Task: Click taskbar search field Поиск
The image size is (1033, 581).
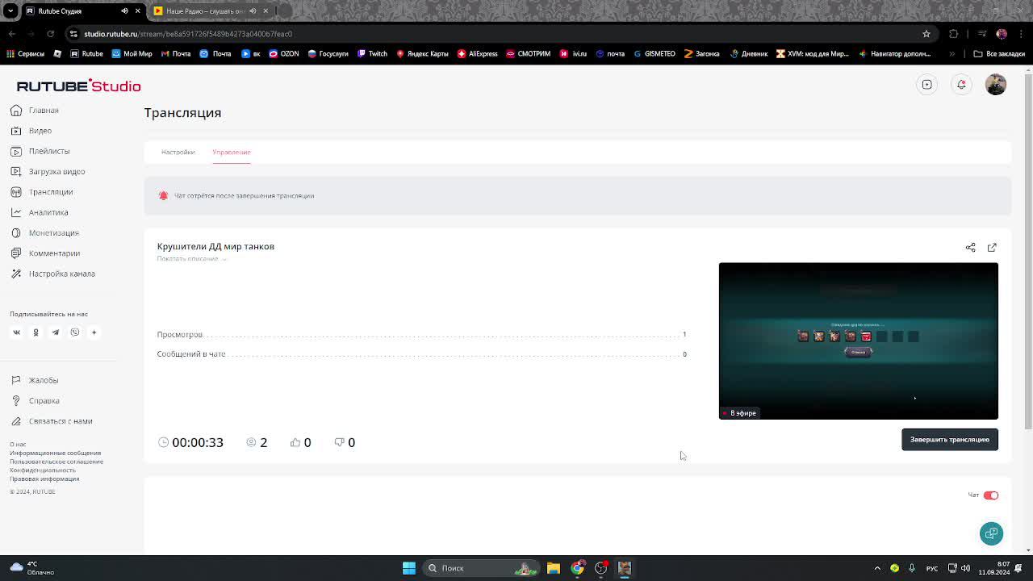Action: point(483,568)
